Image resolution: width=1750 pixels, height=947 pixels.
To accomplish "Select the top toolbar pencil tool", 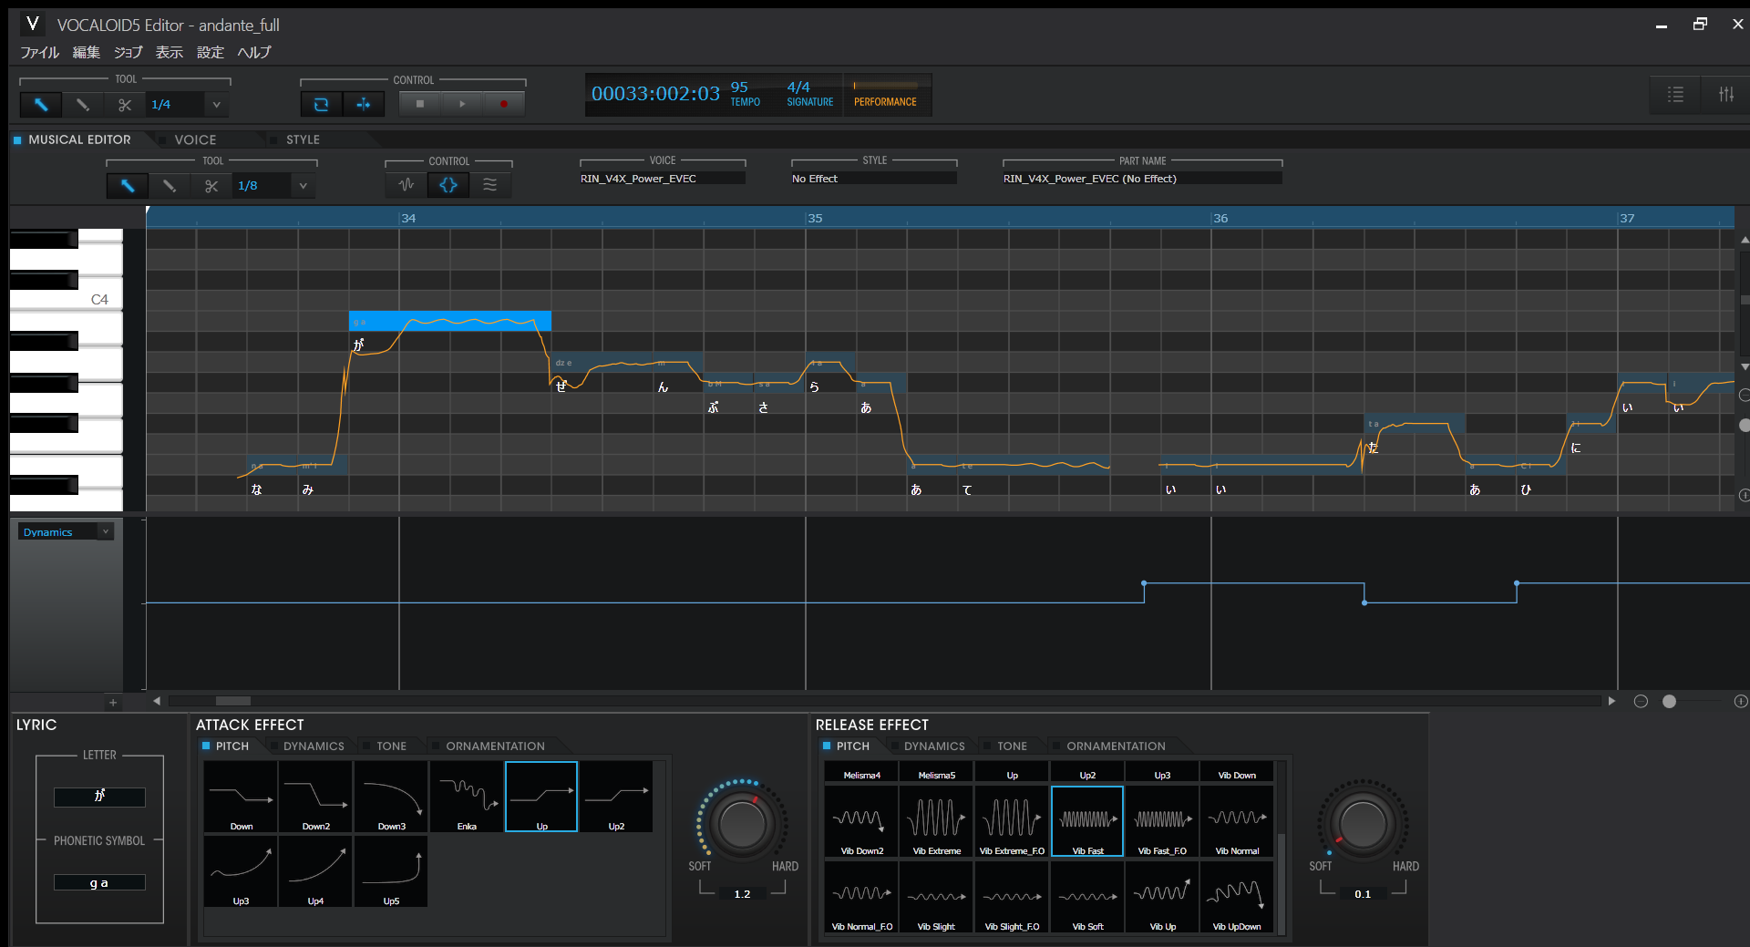I will 83,105.
